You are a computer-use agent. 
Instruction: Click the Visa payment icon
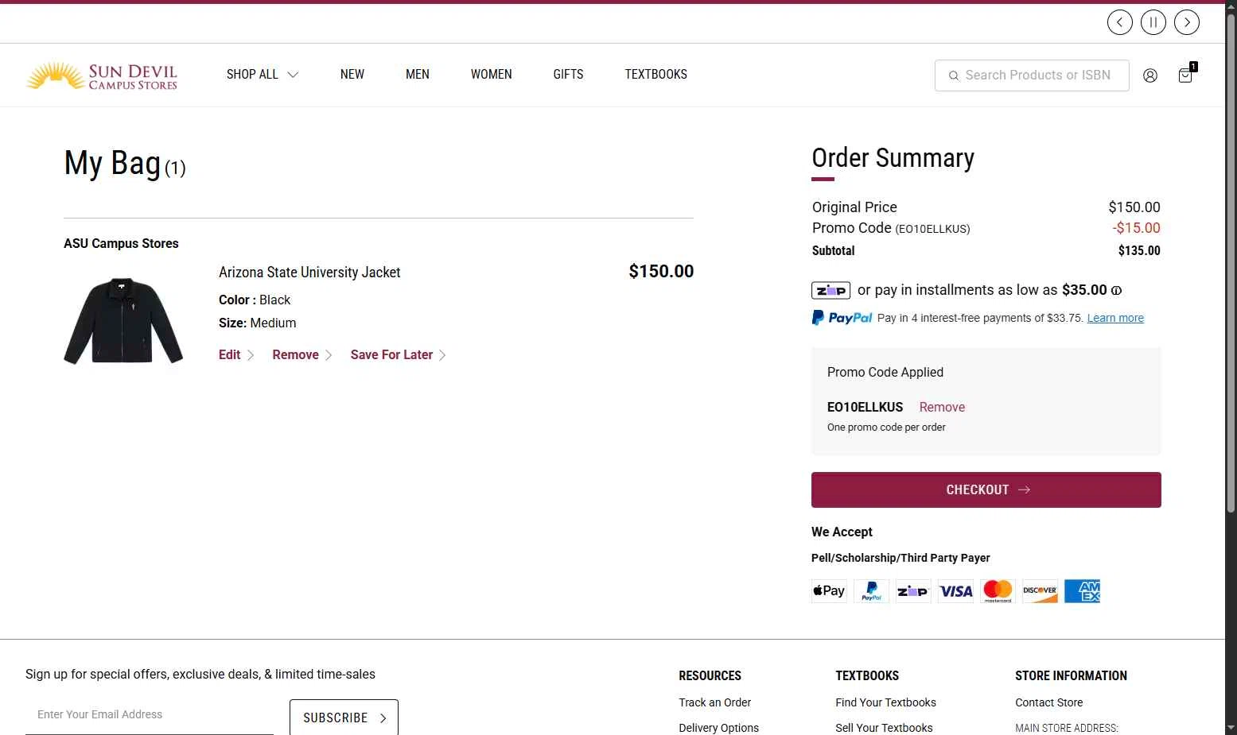point(955,591)
